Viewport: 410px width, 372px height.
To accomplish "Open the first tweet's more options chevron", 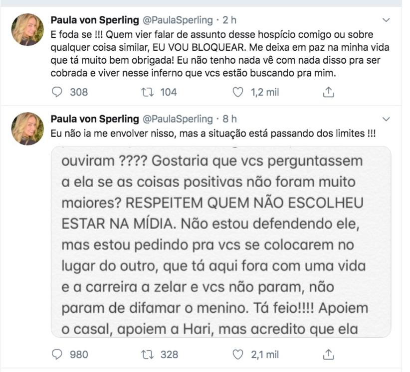I will [x=386, y=20].
